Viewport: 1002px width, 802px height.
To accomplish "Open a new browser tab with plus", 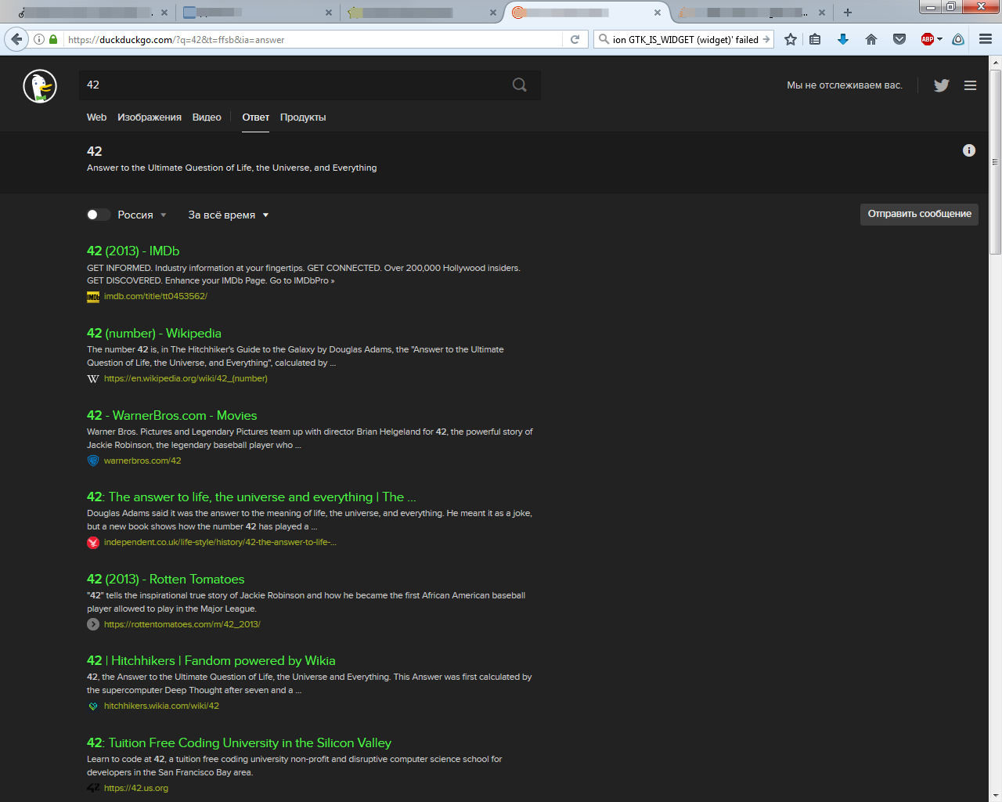I will coord(848,13).
